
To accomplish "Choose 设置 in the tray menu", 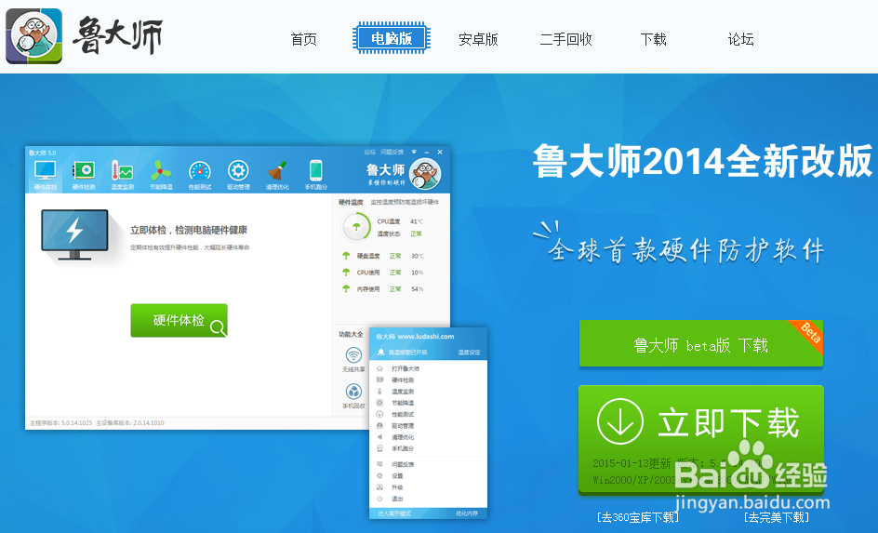I will [x=397, y=476].
